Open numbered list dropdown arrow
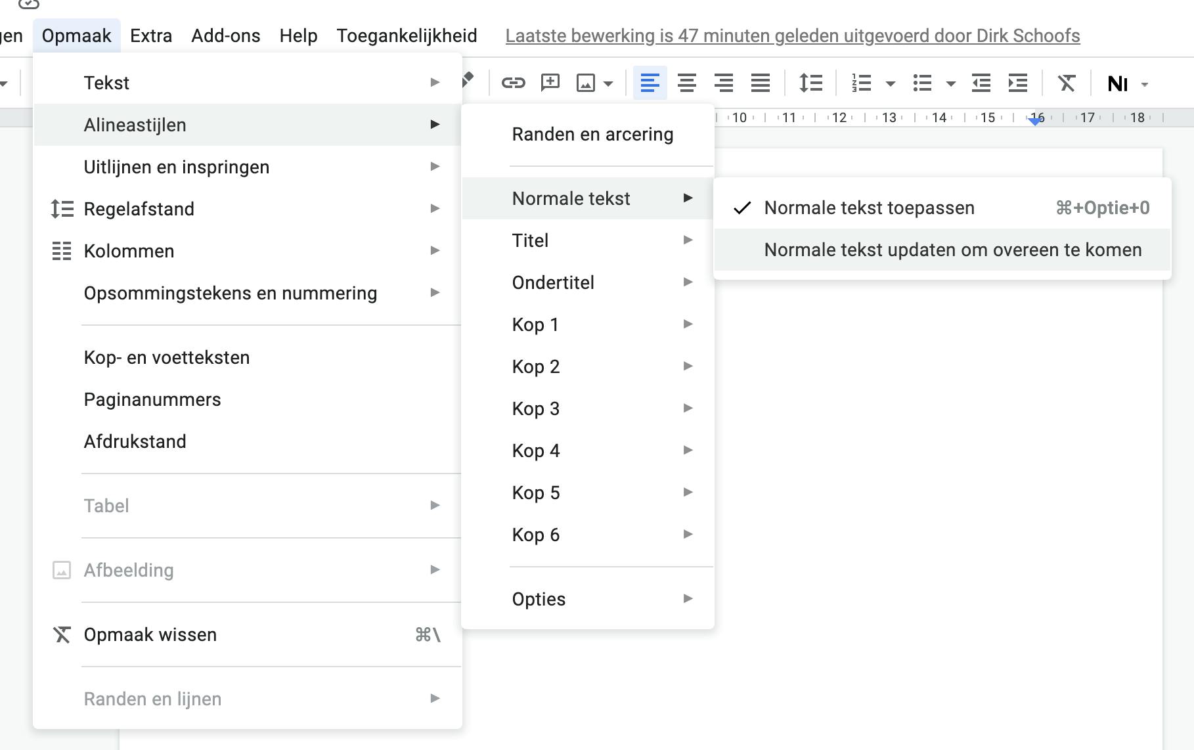This screenshot has width=1194, height=750. pyautogui.click(x=891, y=83)
